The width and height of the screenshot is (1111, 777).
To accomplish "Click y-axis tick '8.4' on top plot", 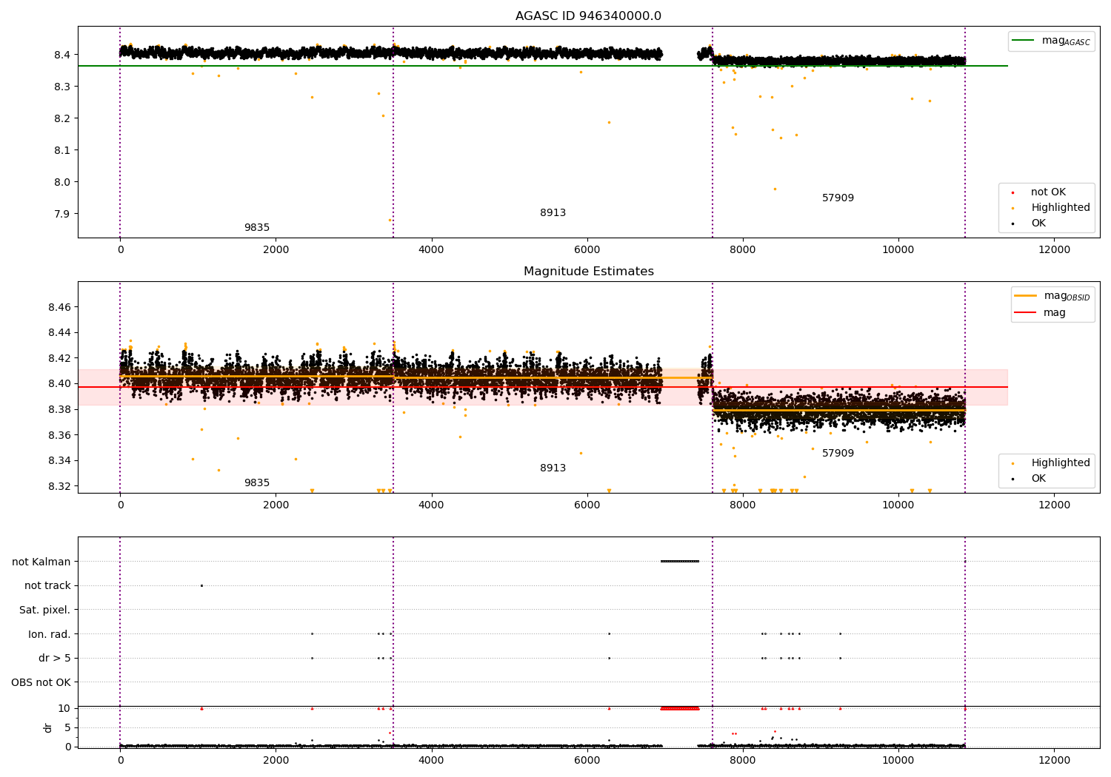I will [x=62, y=55].
